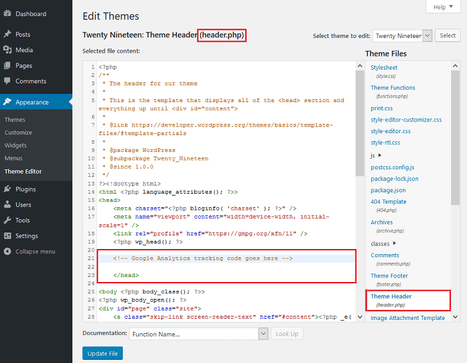Screen dimensions: 467x363
Task: Click the Theme Files scroll down arrow
Action: (x=455, y=317)
